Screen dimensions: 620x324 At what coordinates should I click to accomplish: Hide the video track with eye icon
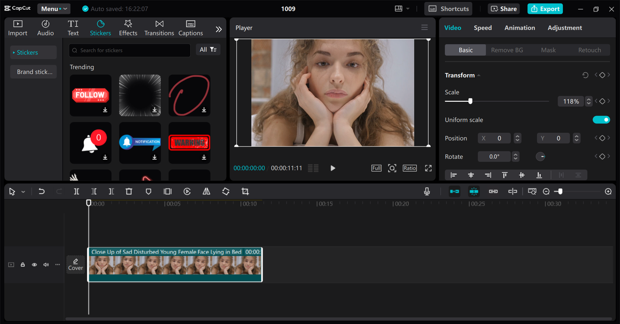point(34,265)
